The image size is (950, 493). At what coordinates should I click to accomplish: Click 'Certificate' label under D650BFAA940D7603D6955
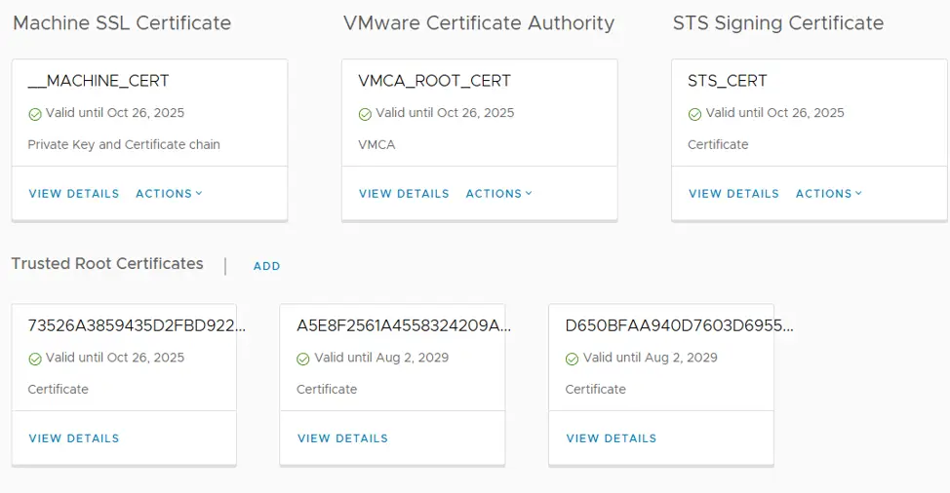click(x=596, y=389)
